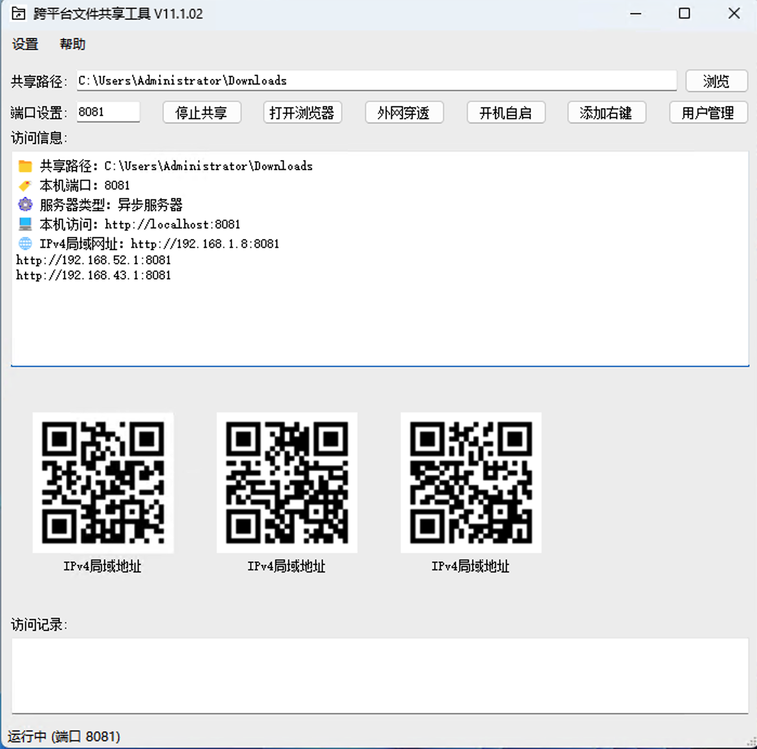This screenshot has width=757, height=749.
Task: Click the computer icon next to 本机访问
Action: pyautogui.click(x=24, y=224)
